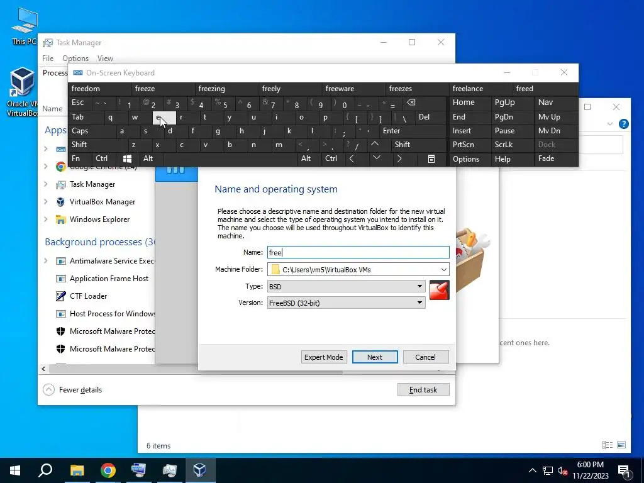Collapse Task Manager with Fewer details
This screenshot has height=483, width=644.
click(x=72, y=390)
